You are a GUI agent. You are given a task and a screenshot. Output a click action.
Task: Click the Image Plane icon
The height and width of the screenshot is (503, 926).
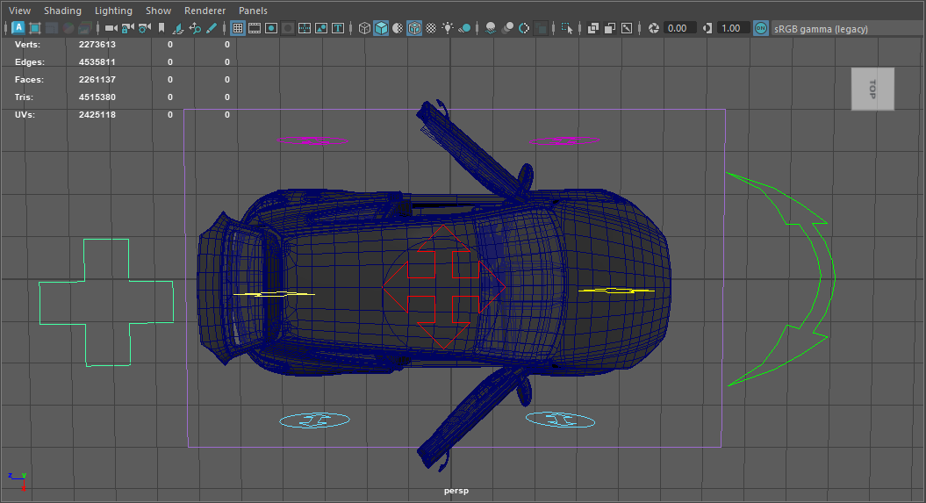(177, 28)
